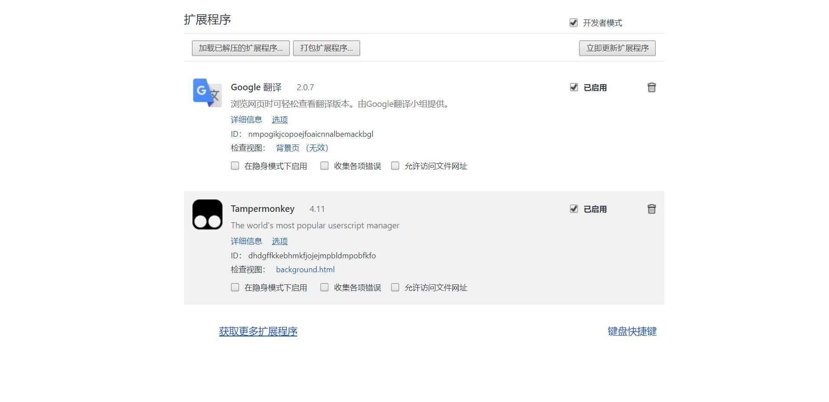Disable Google 翻译 via 已启用 checkbox
Viewport: 829px width, 402px height.
(x=574, y=88)
